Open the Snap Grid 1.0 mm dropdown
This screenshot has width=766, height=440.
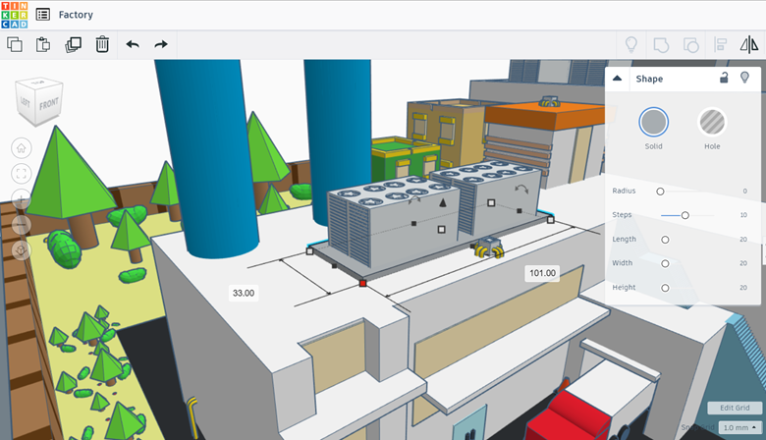[x=739, y=428]
